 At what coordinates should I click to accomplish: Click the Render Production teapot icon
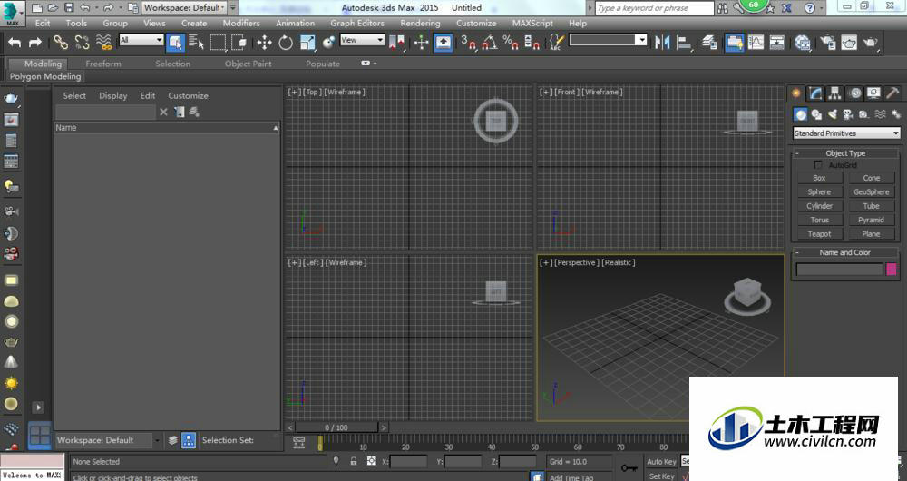pyautogui.click(x=870, y=43)
